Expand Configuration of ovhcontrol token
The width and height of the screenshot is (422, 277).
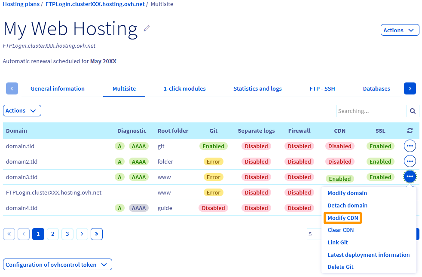[x=57, y=265]
